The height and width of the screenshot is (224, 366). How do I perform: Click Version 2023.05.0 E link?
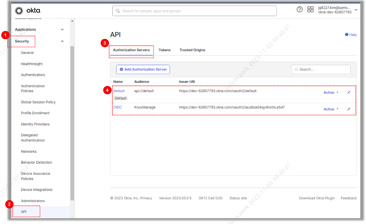[175, 198]
